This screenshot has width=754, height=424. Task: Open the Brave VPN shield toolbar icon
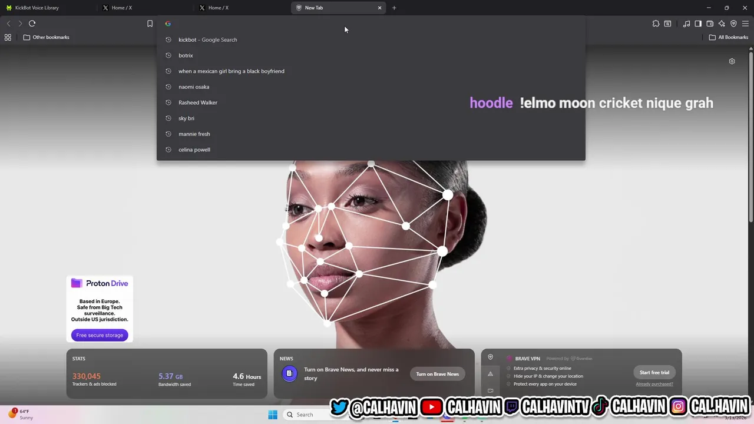733,24
